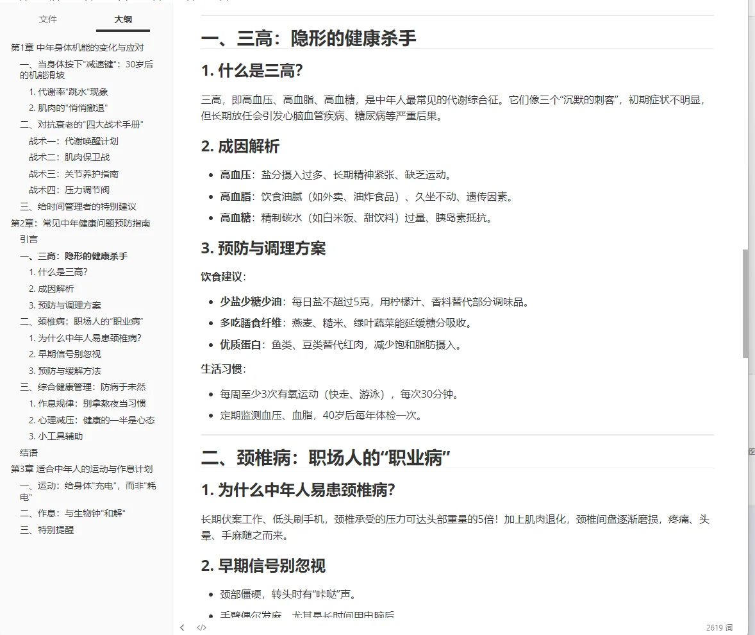Select outline entry 一、三高：隐形的健康杀手
755x635 pixels.
pos(74,256)
